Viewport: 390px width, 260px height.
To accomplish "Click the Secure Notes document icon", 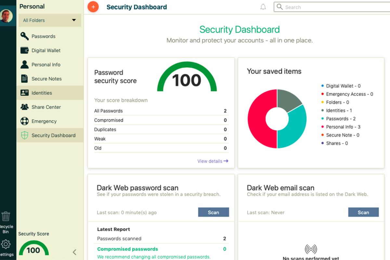I will coord(24,79).
